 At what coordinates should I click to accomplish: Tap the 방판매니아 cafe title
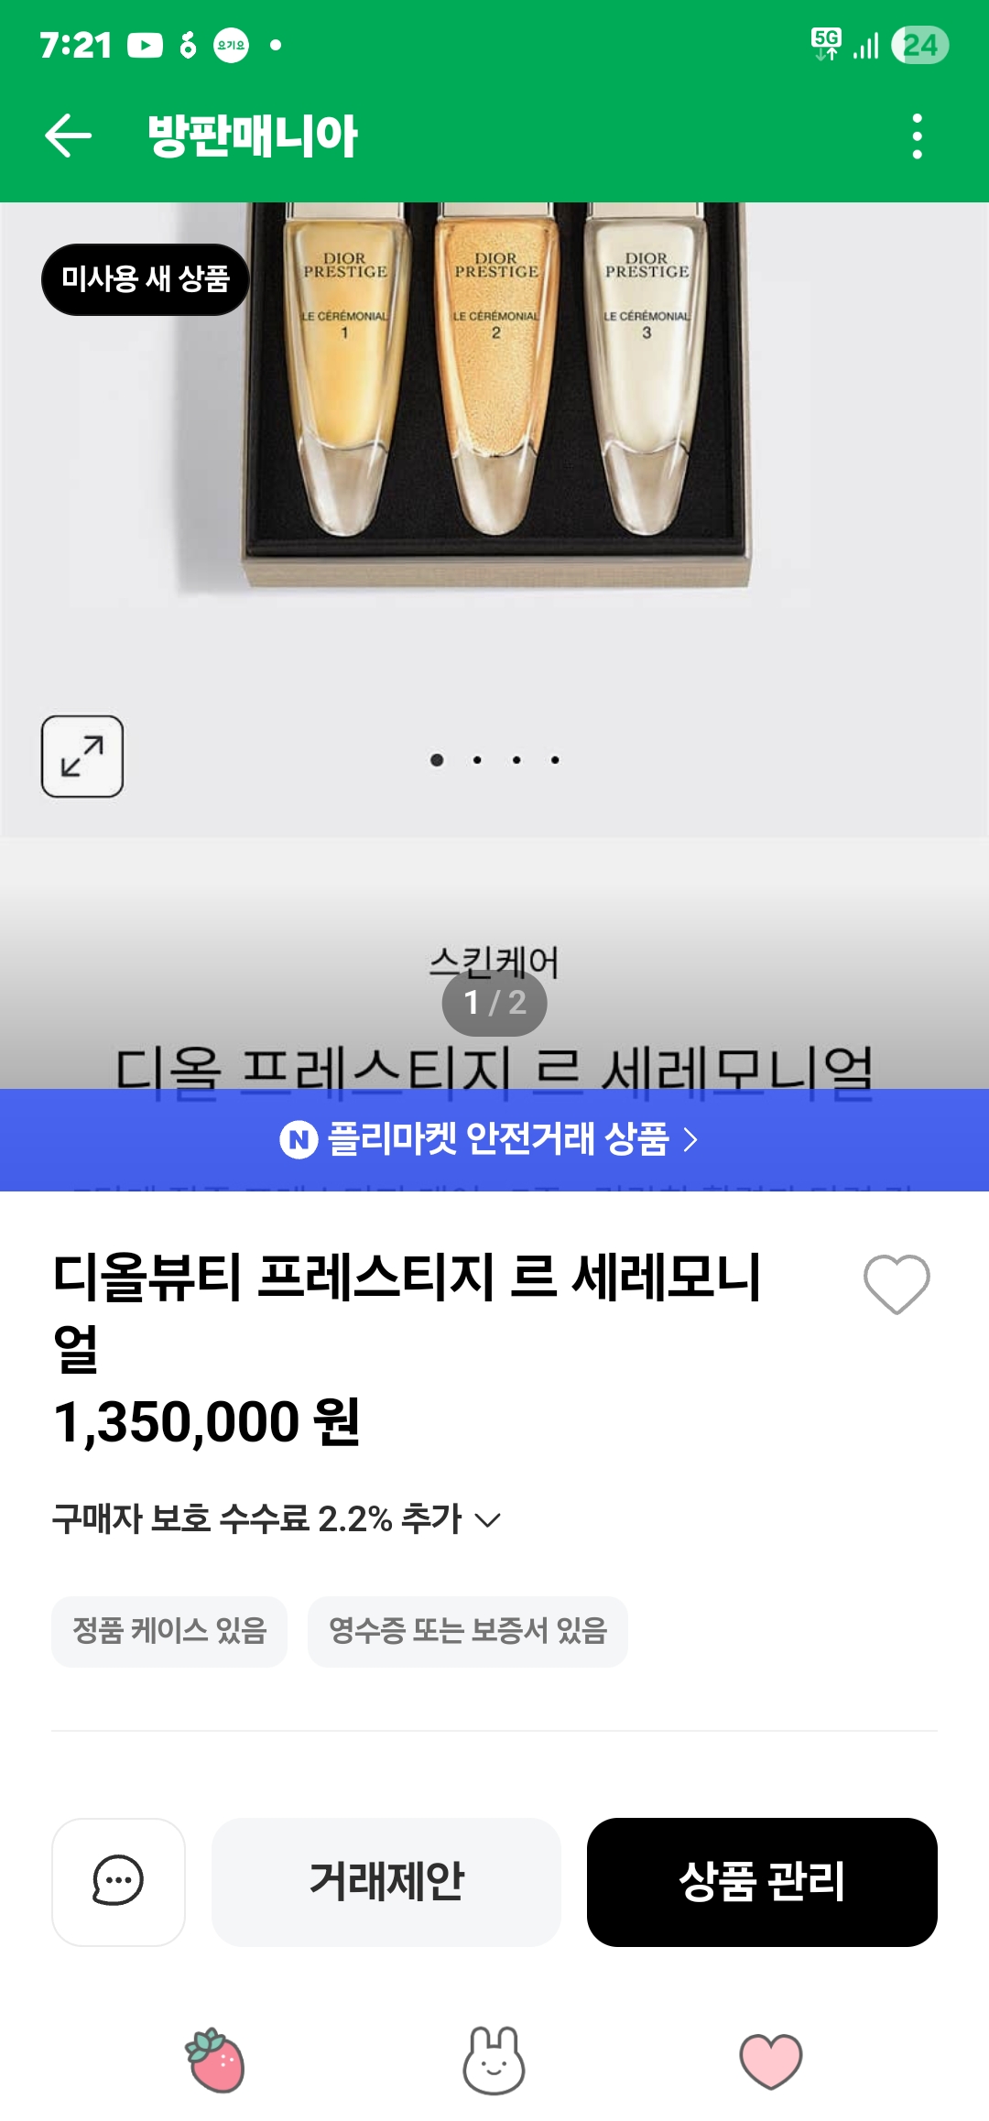(x=253, y=136)
